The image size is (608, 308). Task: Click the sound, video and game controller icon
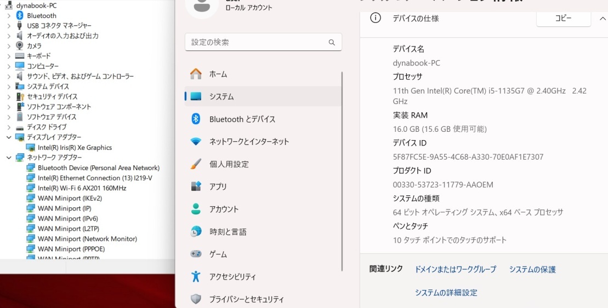[x=19, y=76]
